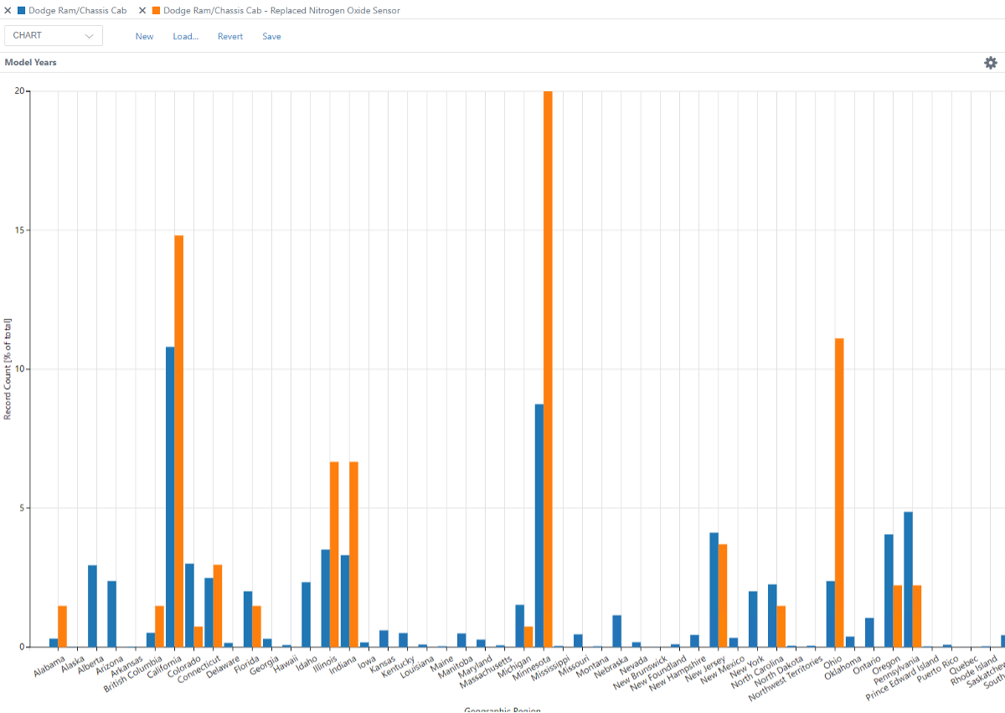Image resolution: width=1005 pixels, height=713 pixels.
Task: Click the blue Alberta bar
Action: (x=92, y=606)
